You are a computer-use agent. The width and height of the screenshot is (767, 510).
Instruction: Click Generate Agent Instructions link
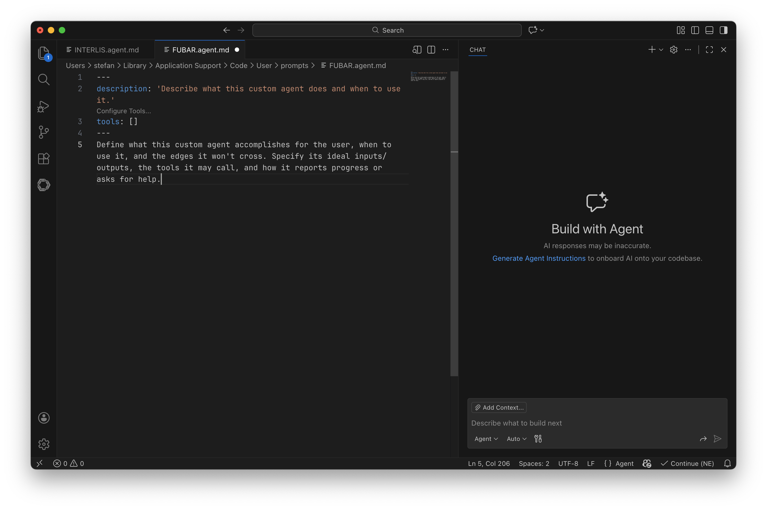tap(539, 258)
